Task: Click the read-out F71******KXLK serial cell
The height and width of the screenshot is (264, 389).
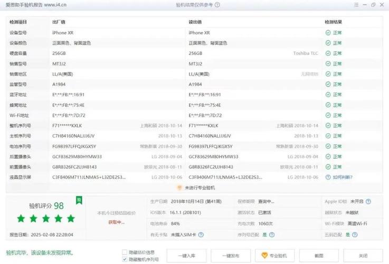Action: tap(203, 126)
